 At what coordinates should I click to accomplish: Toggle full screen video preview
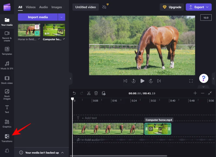191,81
